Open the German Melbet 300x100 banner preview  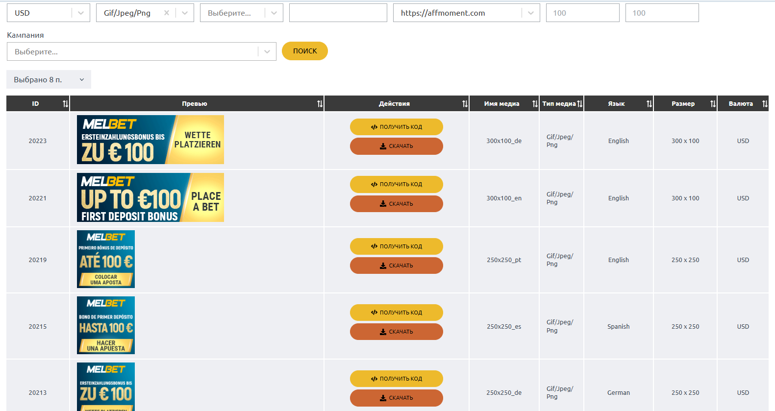(x=150, y=140)
